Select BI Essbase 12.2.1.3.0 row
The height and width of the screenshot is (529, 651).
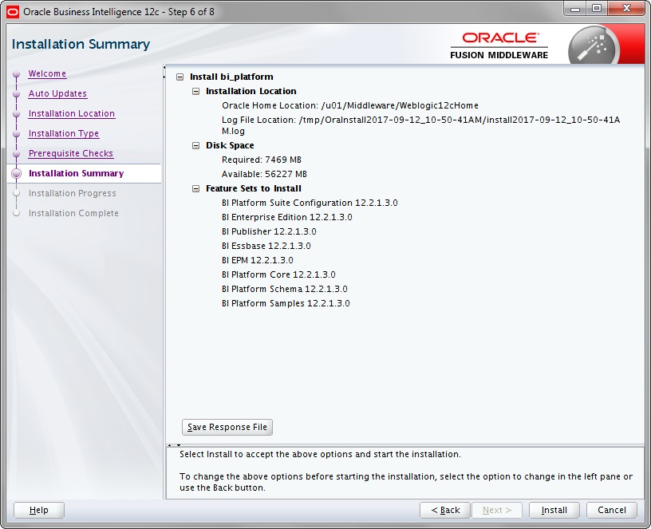pos(266,246)
